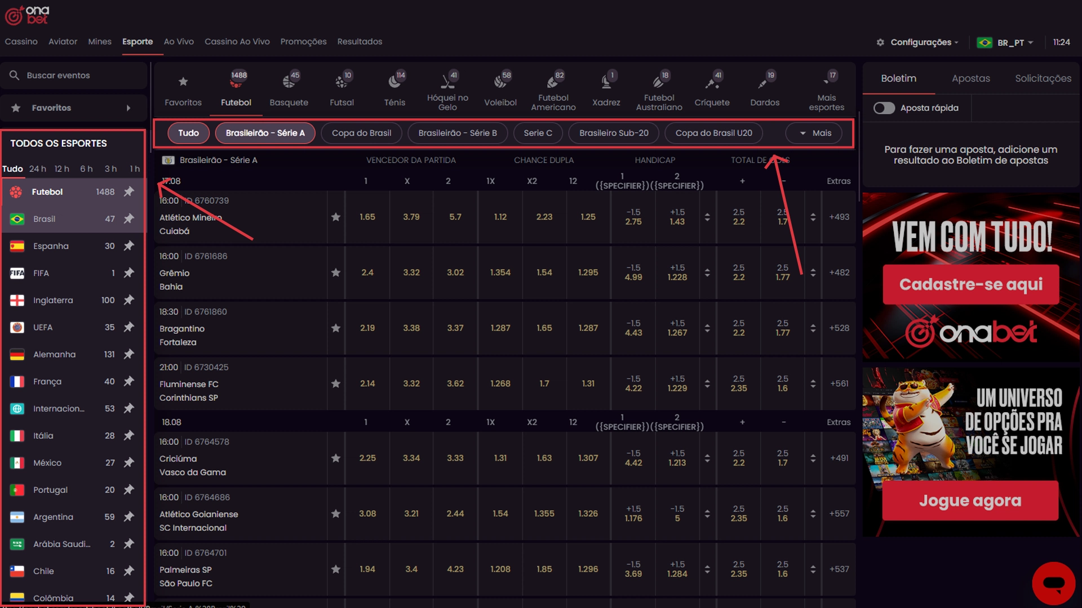Open the Aviator menu

[63, 42]
